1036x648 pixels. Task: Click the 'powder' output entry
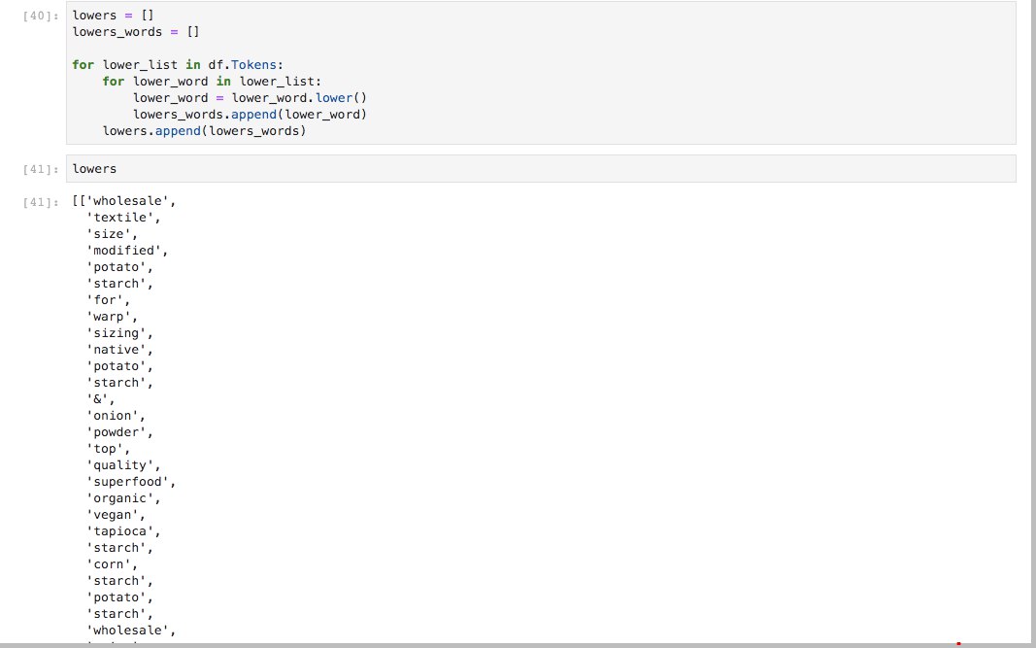[x=119, y=432]
